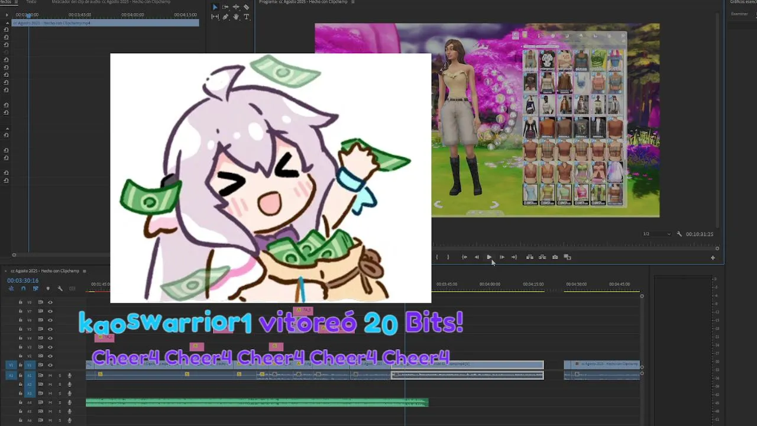Step forward one frame
Screen dimensions: 757x426
click(502, 257)
